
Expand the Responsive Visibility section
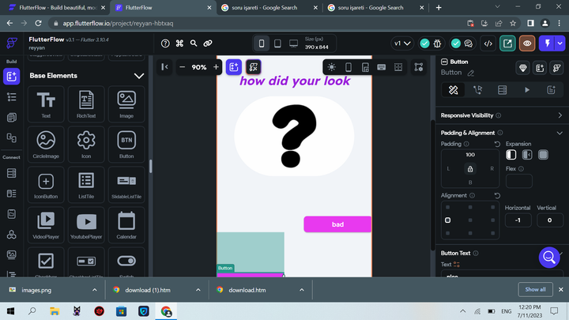pos(560,115)
